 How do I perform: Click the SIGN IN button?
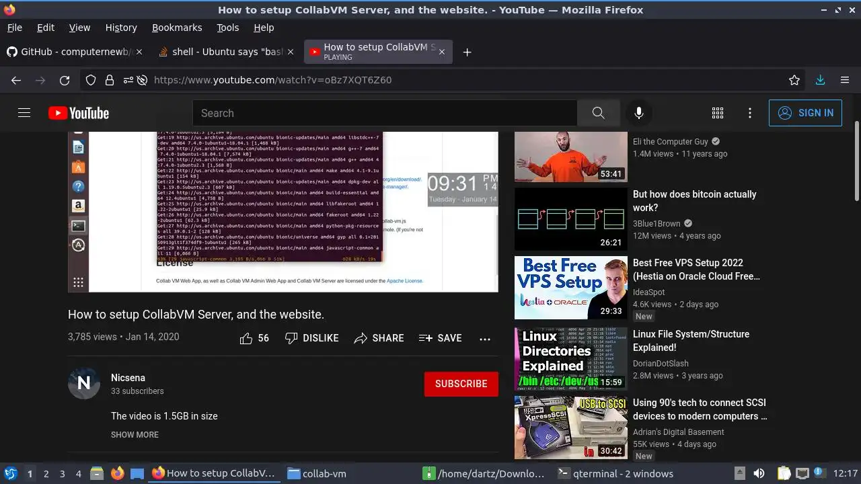(805, 113)
